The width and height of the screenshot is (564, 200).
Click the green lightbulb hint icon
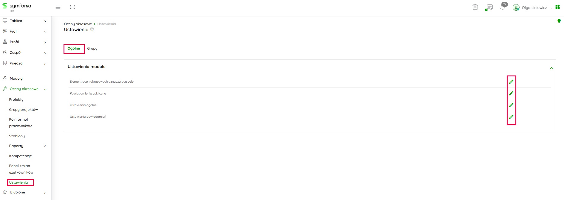559,21
